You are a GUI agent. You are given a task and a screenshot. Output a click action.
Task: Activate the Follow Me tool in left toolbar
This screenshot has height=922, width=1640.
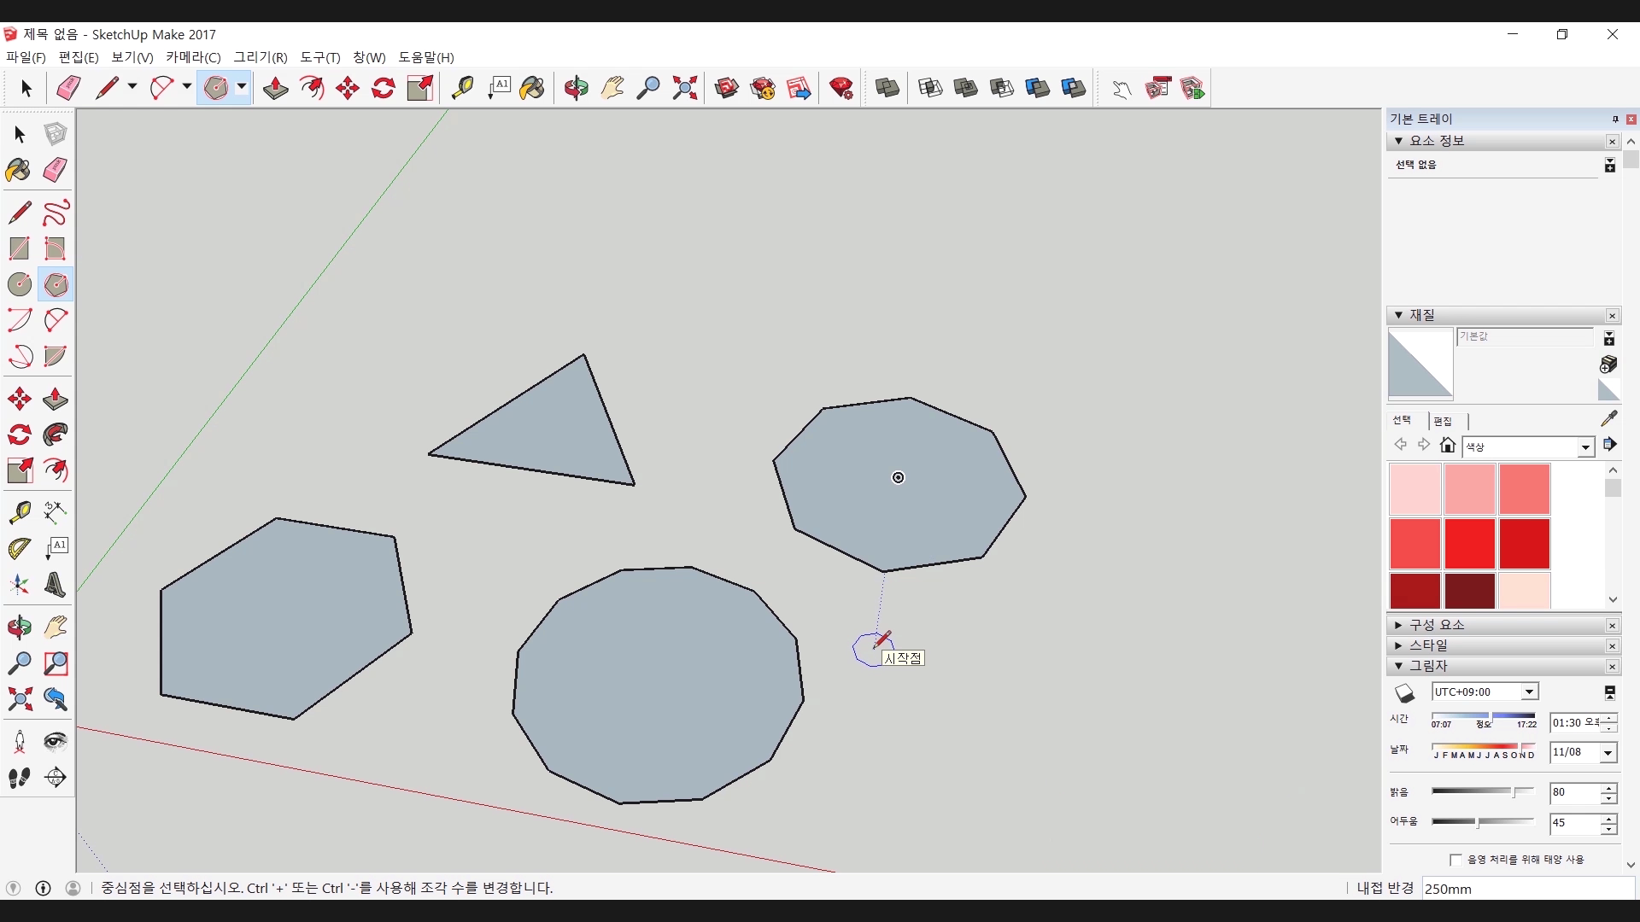tap(56, 435)
